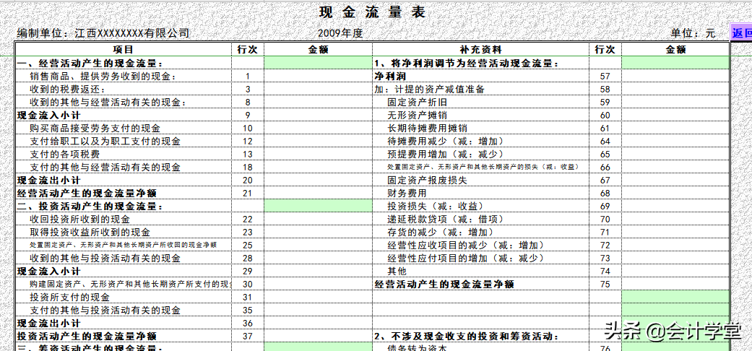Select 支付给职工以及为职工支付的现金 label
The height and width of the screenshot is (351, 752).
[105, 142]
